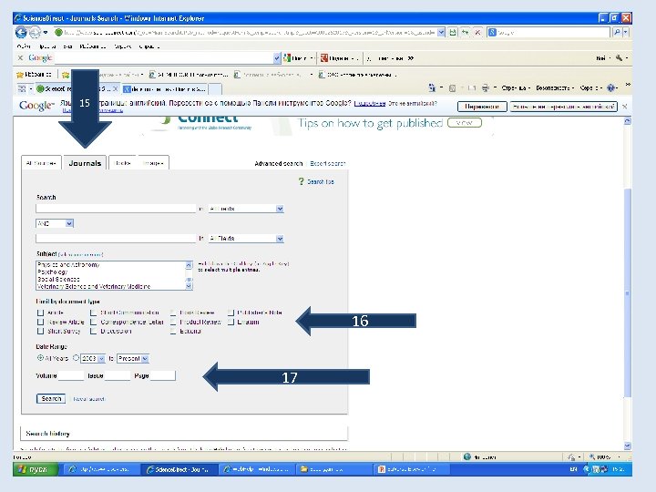Image resolution: width=656 pixels, height=492 pixels.
Task: Click the wrench settings icon on Google toolbar
Action: point(619,57)
